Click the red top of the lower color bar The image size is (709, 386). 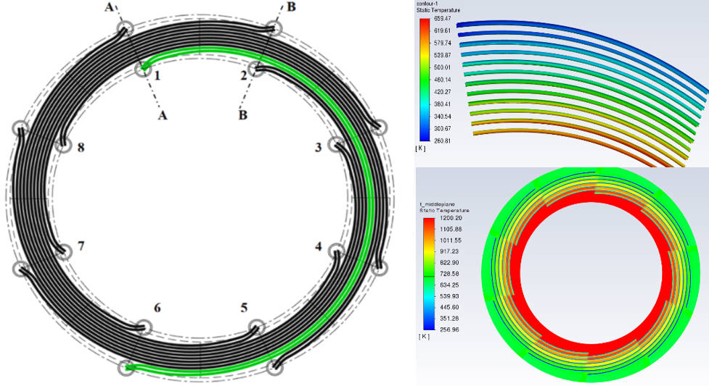click(430, 225)
